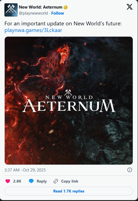138x201 pixels.
Task: Open the info circle icon
Action: [x=130, y=170]
